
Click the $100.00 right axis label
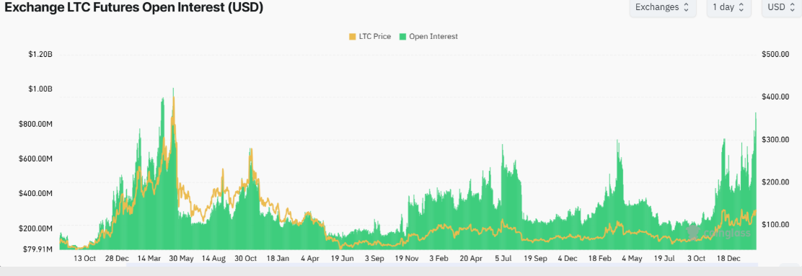tap(775, 224)
